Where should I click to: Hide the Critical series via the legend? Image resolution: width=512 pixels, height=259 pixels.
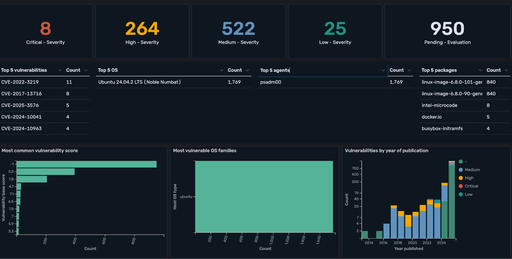[471, 186]
